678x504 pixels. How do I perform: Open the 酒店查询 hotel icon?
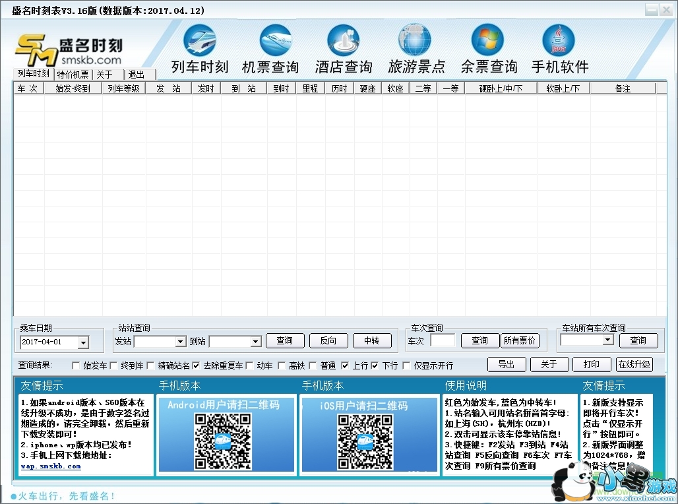click(x=344, y=41)
